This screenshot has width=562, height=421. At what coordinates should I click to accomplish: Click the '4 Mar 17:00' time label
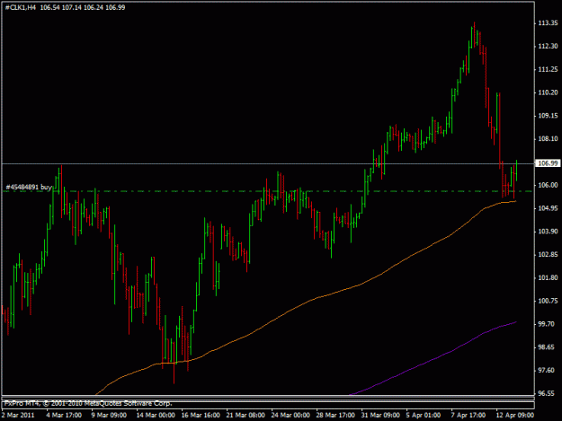pyautogui.click(x=64, y=416)
